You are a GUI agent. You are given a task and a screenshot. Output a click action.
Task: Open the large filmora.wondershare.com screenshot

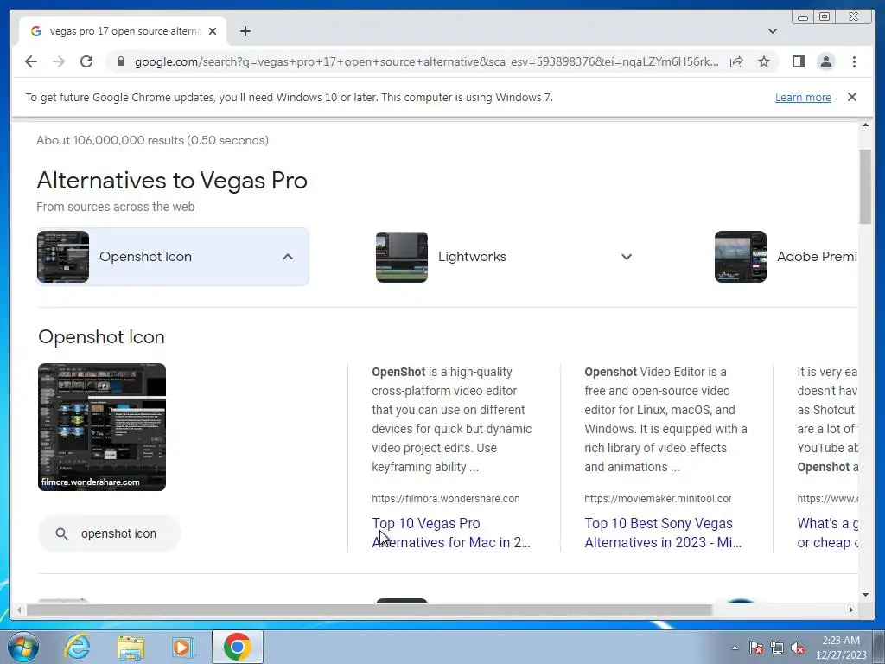pyautogui.click(x=102, y=427)
